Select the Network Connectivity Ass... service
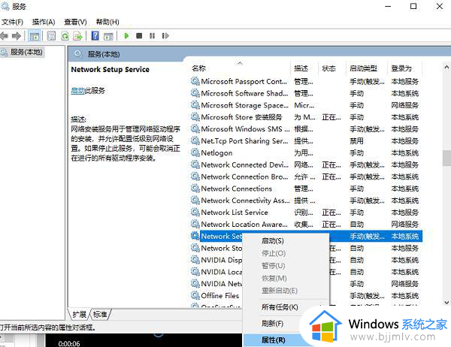 307,201
